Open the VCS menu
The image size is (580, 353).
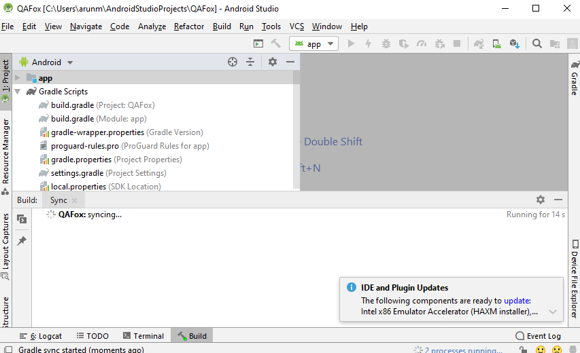click(x=296, y=26)
